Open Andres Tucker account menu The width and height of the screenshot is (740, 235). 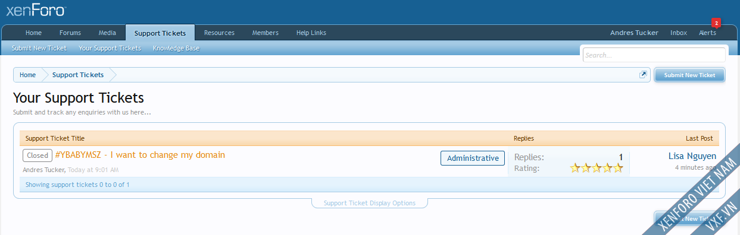coord(634,33)
